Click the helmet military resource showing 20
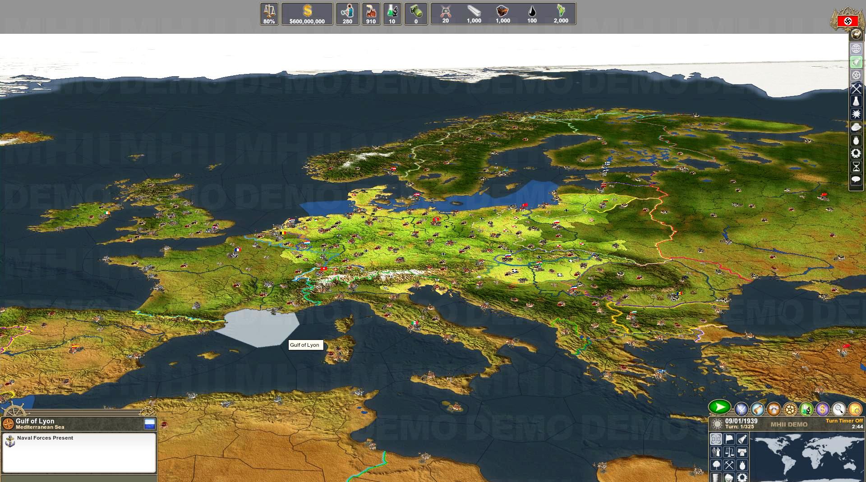This screenshot has height=482, width=866. point(446,14)
